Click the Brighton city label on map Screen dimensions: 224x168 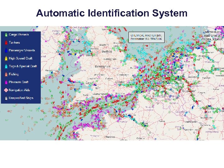pos(120,94)
